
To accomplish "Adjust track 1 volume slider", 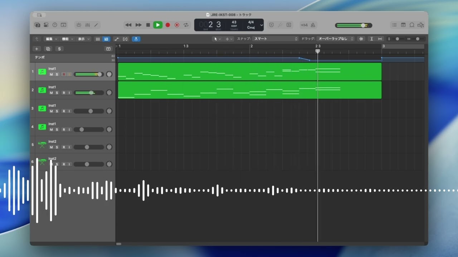I will 88,74.
